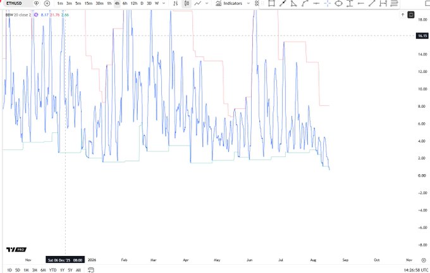Open the Go to date calendar icon
430x273 pixels.
[91, 270]
